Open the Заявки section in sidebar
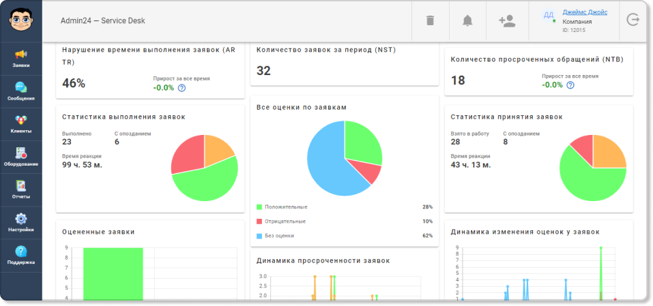 click(x=21, y=59)
